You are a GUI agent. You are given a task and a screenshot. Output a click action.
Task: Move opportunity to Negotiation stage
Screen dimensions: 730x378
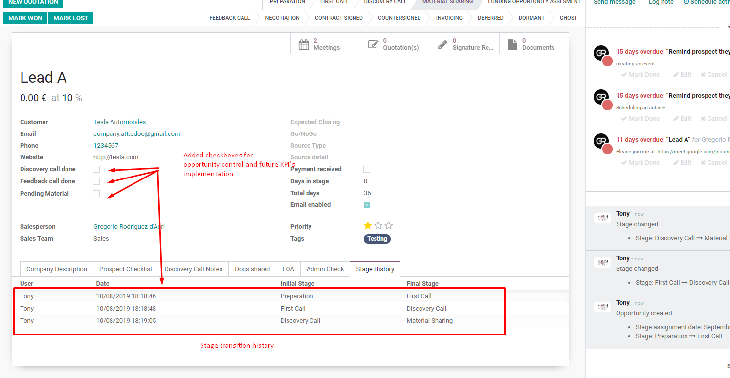coord(282,18)
